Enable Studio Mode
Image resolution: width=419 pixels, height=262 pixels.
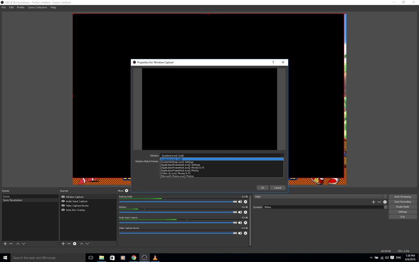(x=403, y=207)
